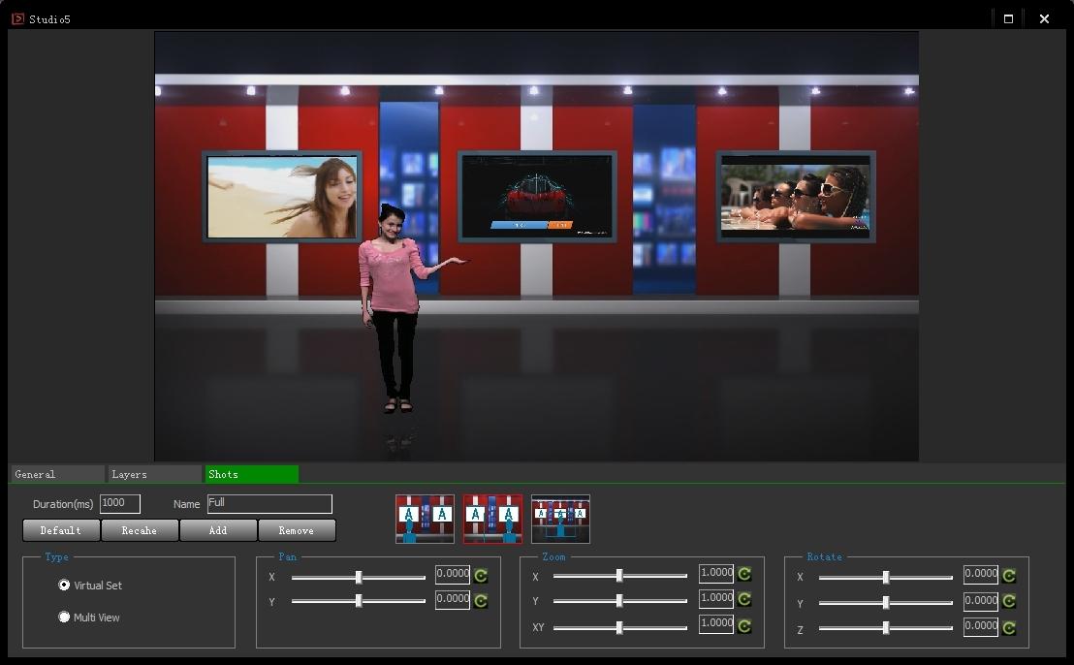The width and height of the screenshot is (1074, 665).
Task: Click the Pan X slider handle
Action: tap(359, 577)
